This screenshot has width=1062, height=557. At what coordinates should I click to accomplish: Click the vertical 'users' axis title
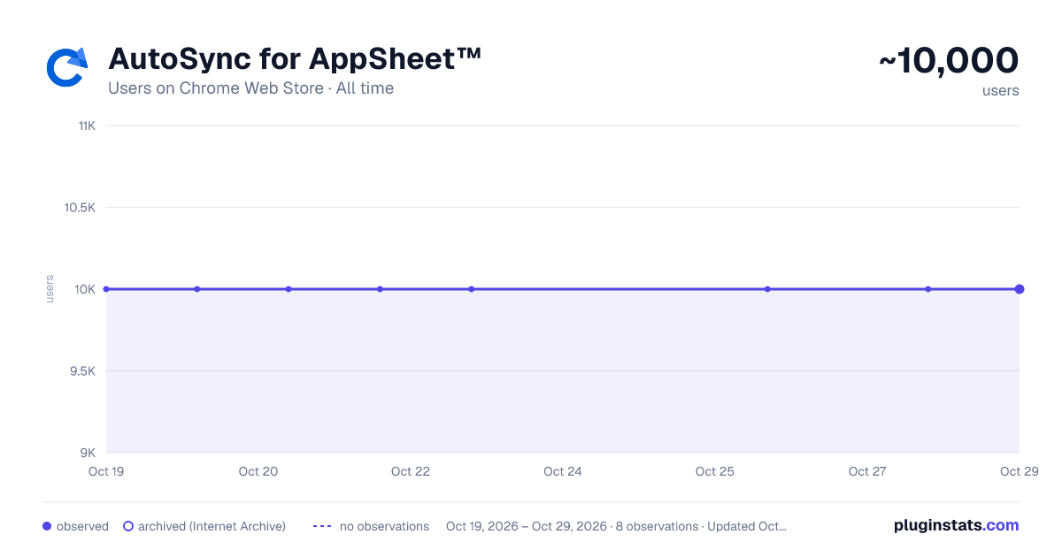coord(50,289)
